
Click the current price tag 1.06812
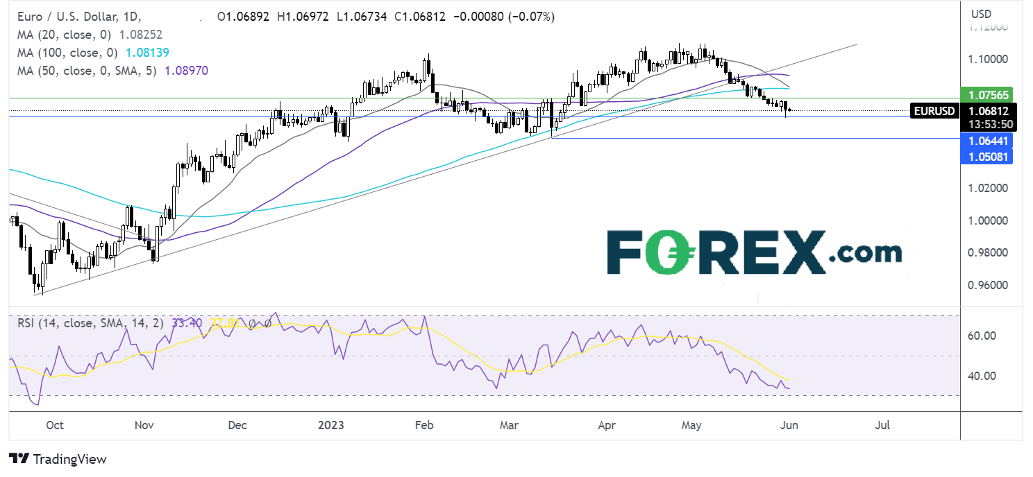(989, 111)
